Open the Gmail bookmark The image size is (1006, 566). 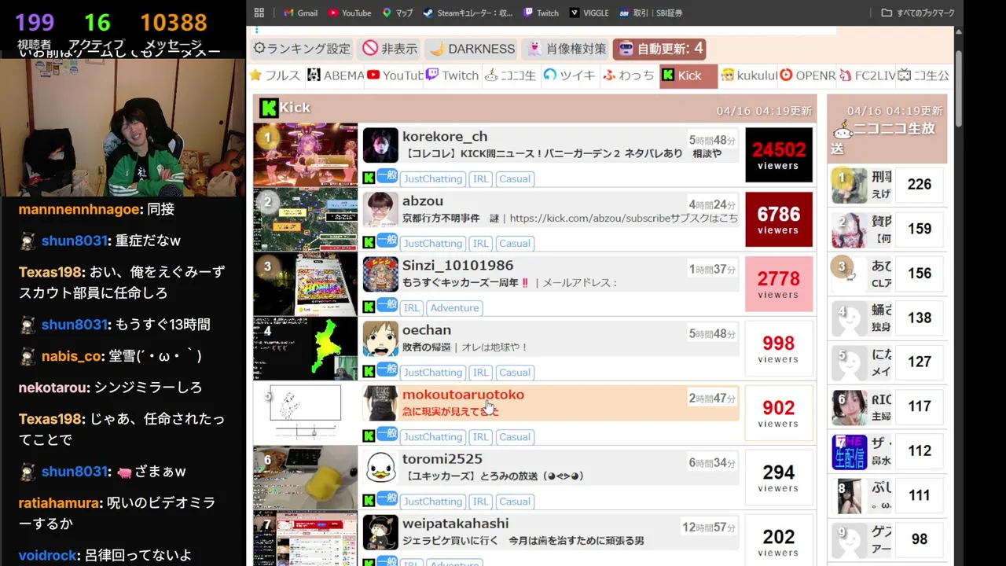301,13
